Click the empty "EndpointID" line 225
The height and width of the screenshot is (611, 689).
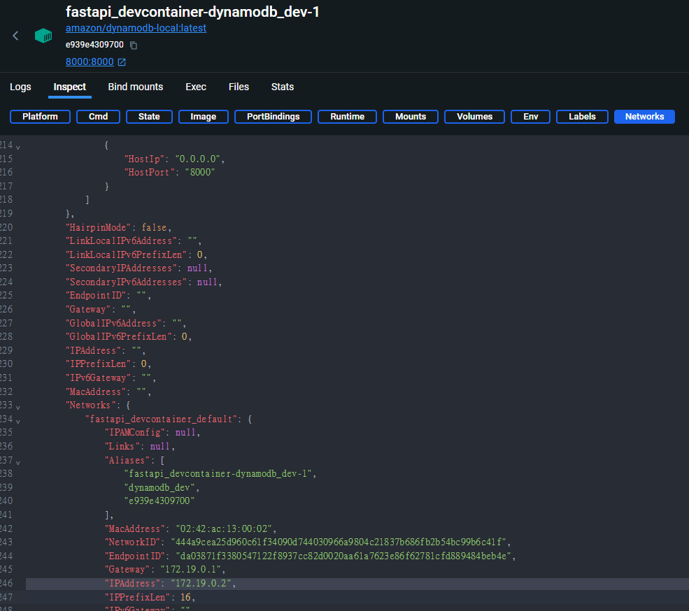tap(108, 296)
